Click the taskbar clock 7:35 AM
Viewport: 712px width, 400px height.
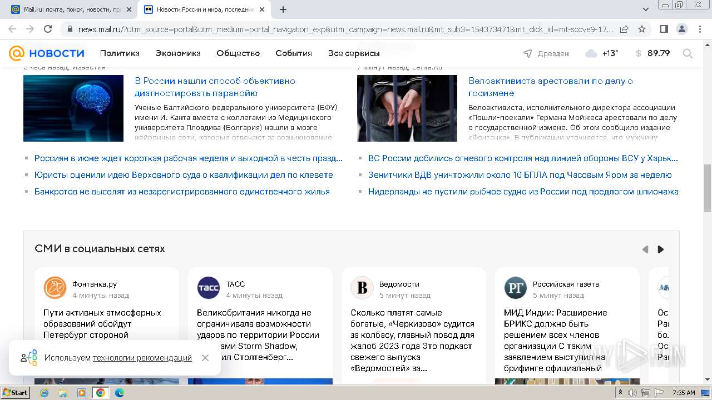684,393
